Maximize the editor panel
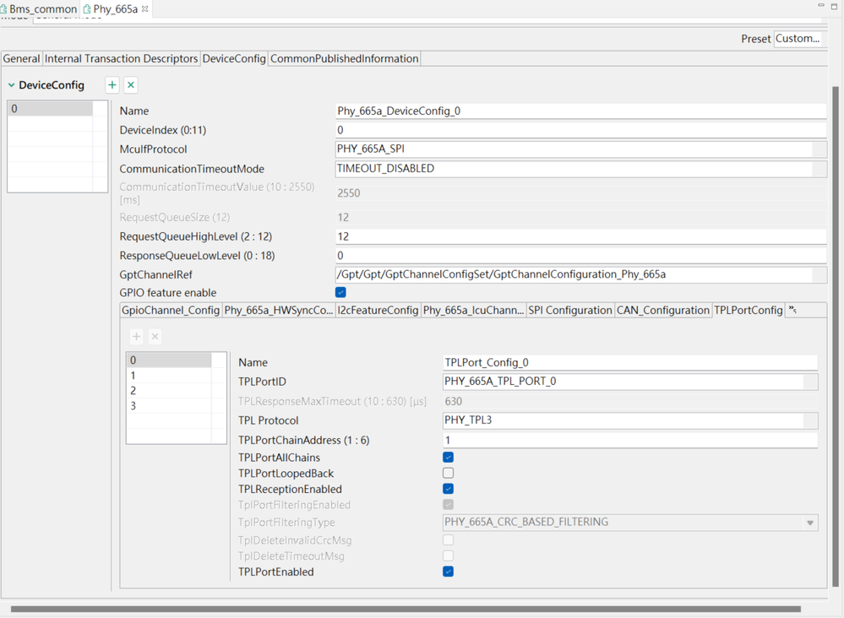This screenshot has height=618, width=844. (x=833, y=6)
